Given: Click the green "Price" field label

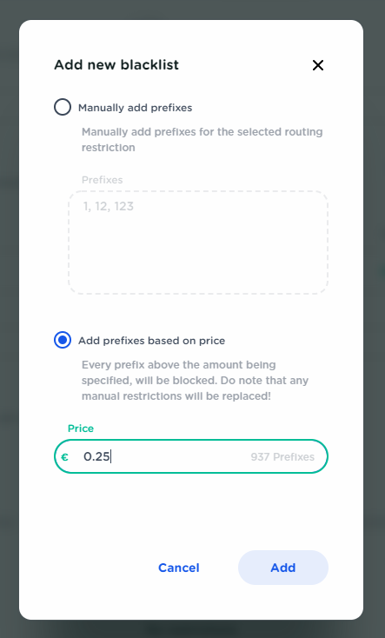Looking at the screenshot, I should (x=81, y=429).
